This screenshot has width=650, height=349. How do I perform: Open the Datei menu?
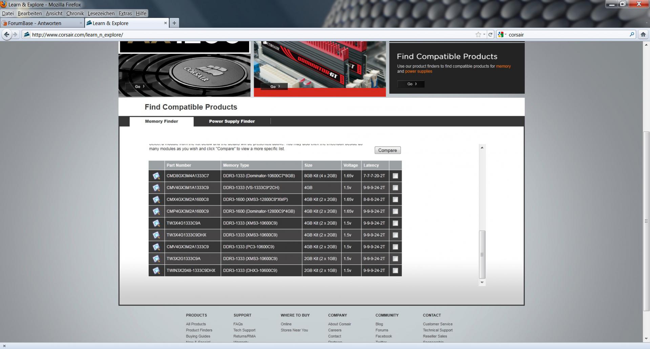(x=8, y=14)
